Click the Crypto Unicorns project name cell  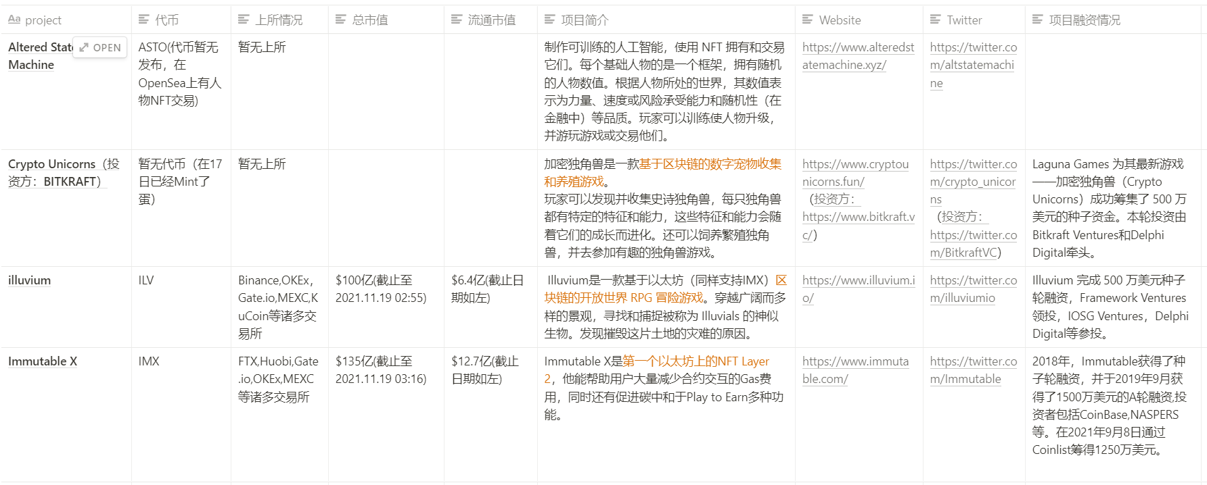[66, 208]
